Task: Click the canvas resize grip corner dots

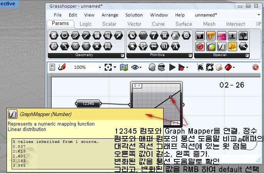Action: (x=258, y=160)
